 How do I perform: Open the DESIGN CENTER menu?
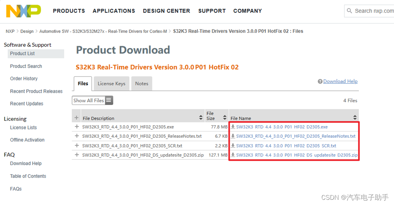tap(166, 11)
